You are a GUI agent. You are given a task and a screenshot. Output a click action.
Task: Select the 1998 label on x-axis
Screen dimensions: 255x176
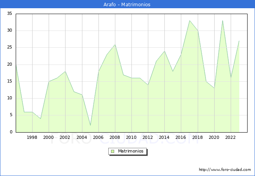(32, 138)
